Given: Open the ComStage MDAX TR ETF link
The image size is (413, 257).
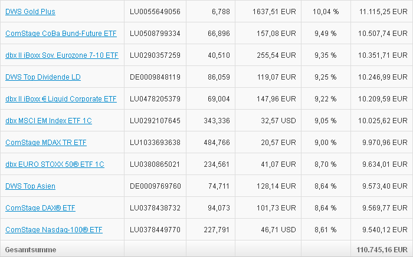Looking at the screenshot, I should tap(46, 143).
